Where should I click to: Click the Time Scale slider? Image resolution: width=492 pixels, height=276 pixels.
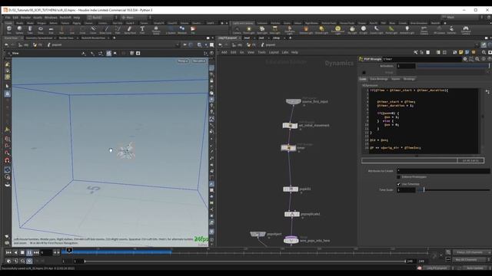coord(454,189)
